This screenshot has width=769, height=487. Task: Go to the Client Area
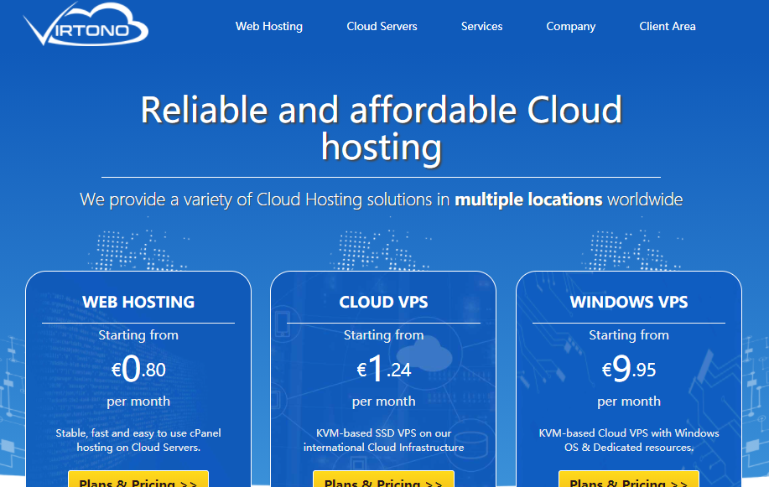pos(667,26)
